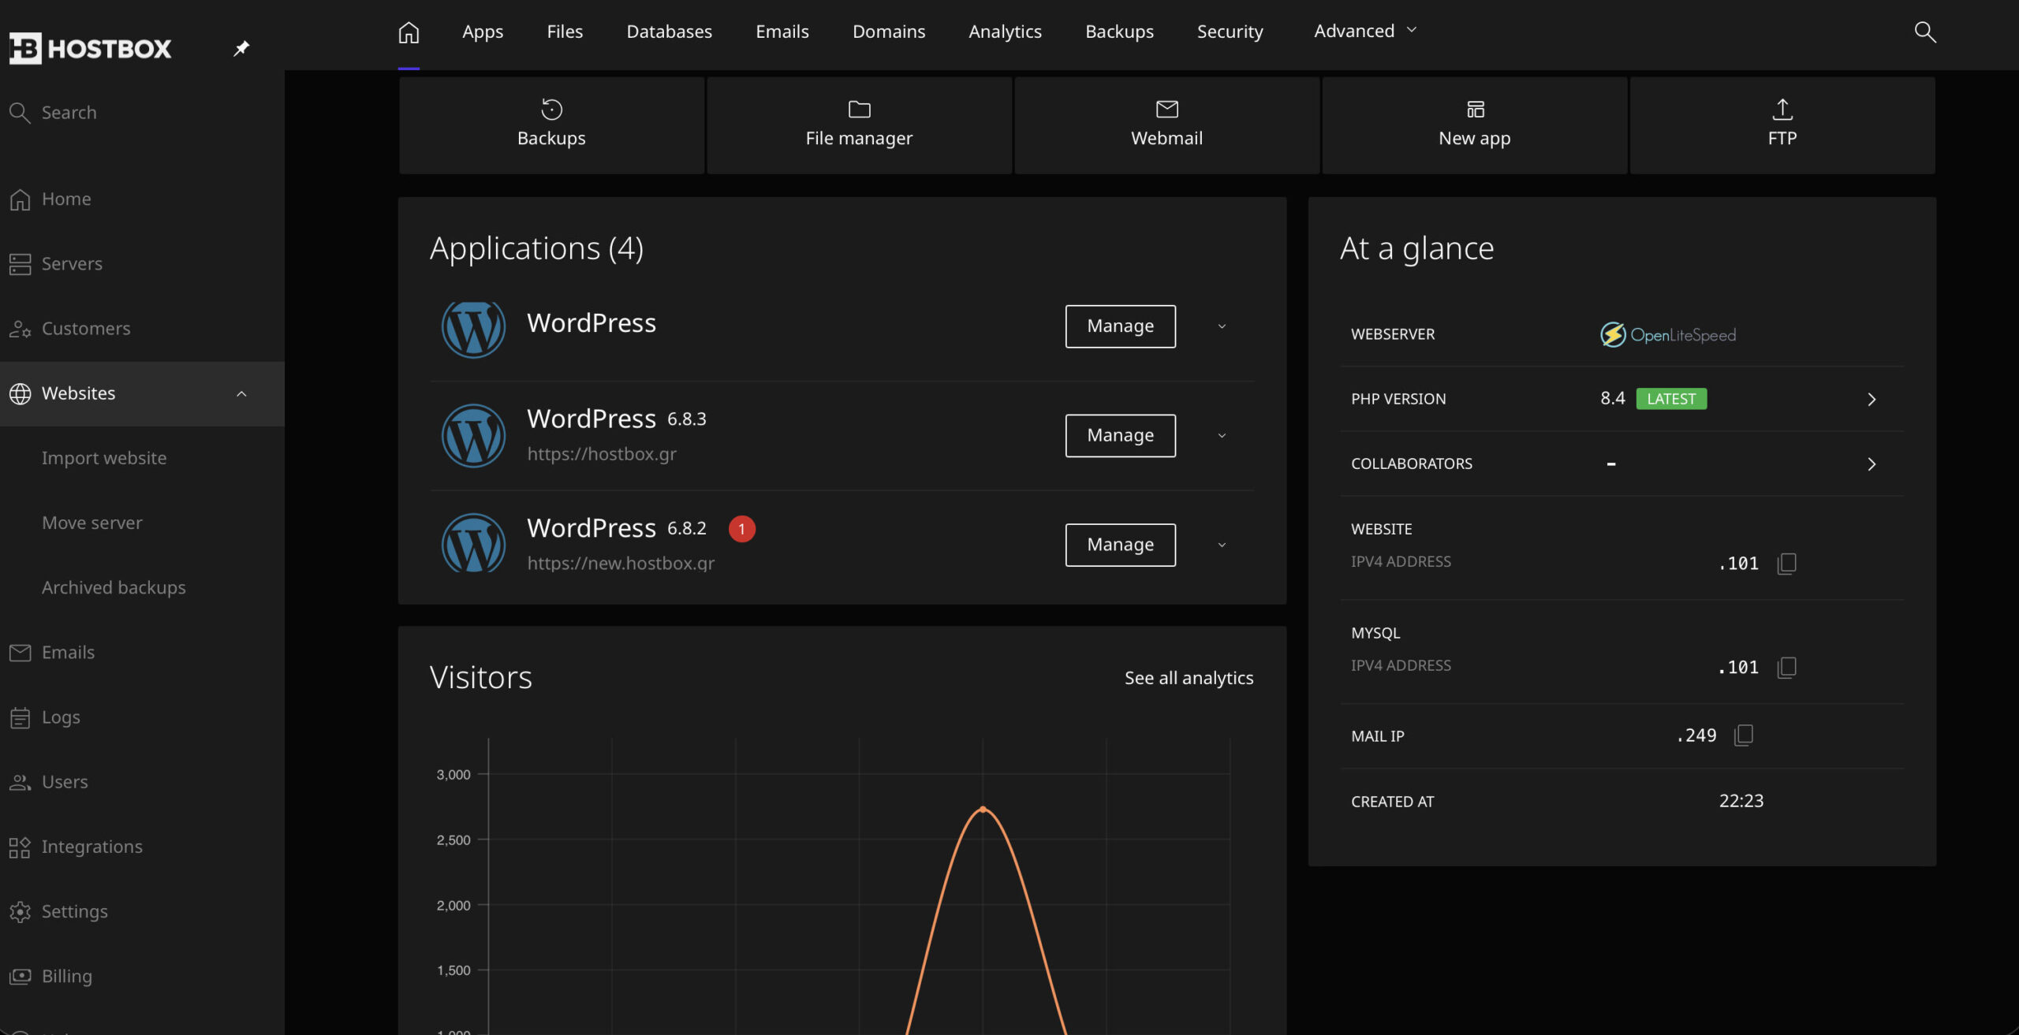
Task: Click the notification badge on WordPress 6.8.2
Action: (x=741, y=529)
